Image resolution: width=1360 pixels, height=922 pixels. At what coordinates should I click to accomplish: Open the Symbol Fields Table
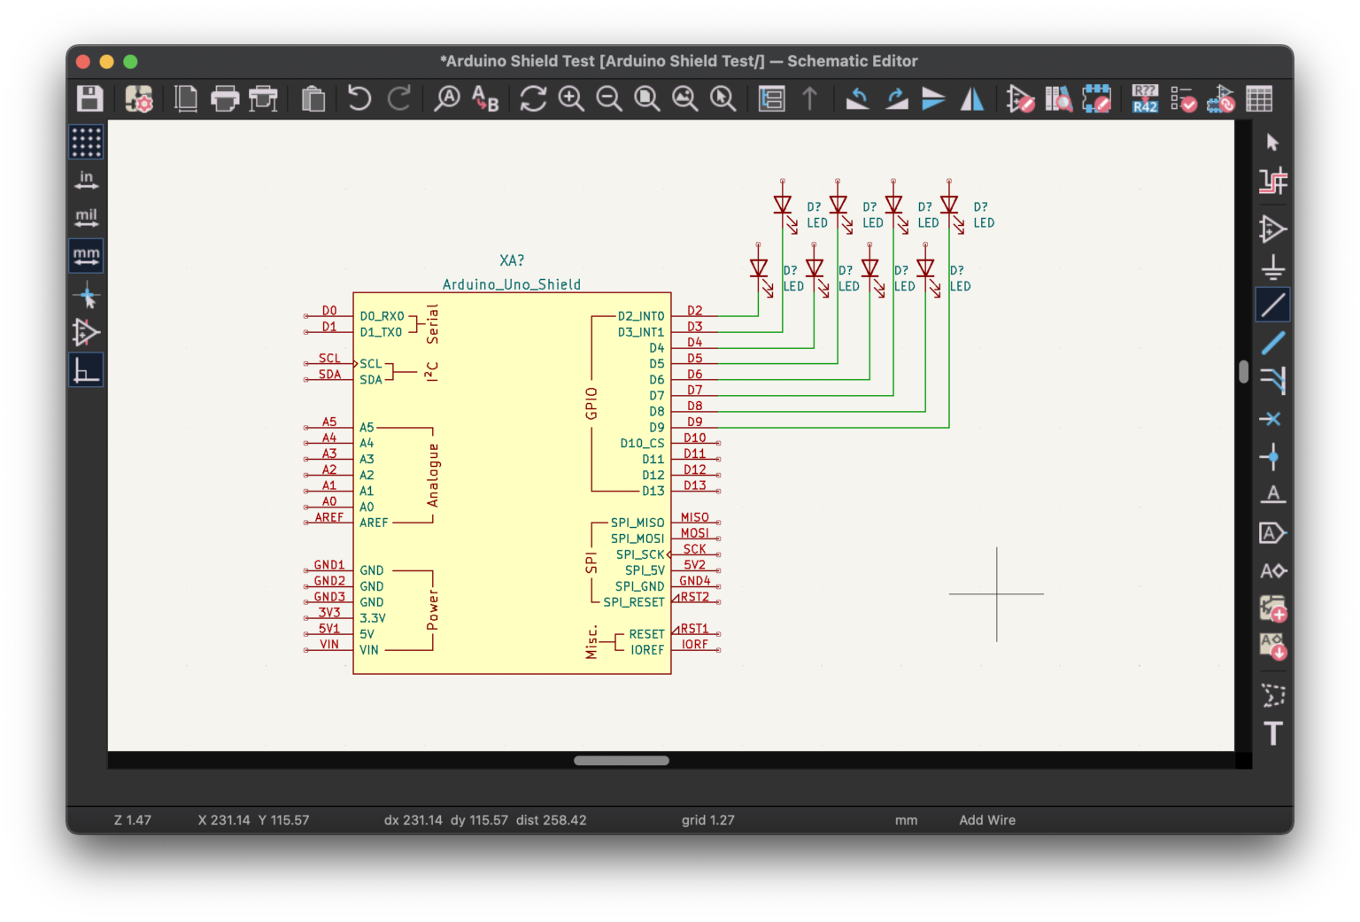coord(1261,99)
